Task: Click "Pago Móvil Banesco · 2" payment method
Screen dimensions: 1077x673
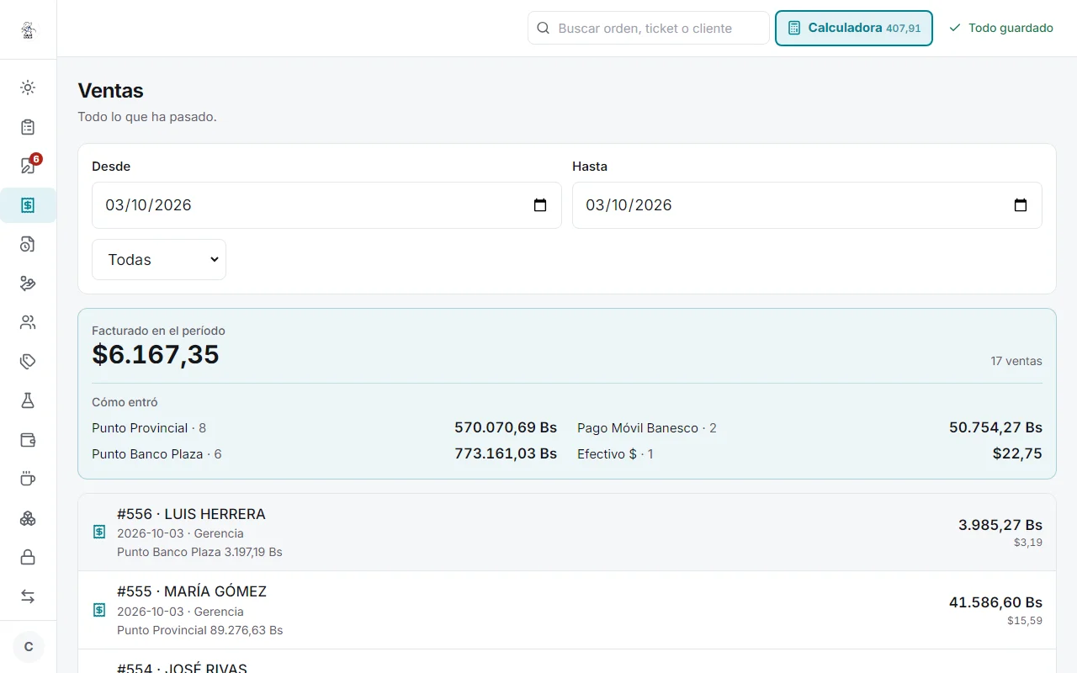Action: pos(647,428)
